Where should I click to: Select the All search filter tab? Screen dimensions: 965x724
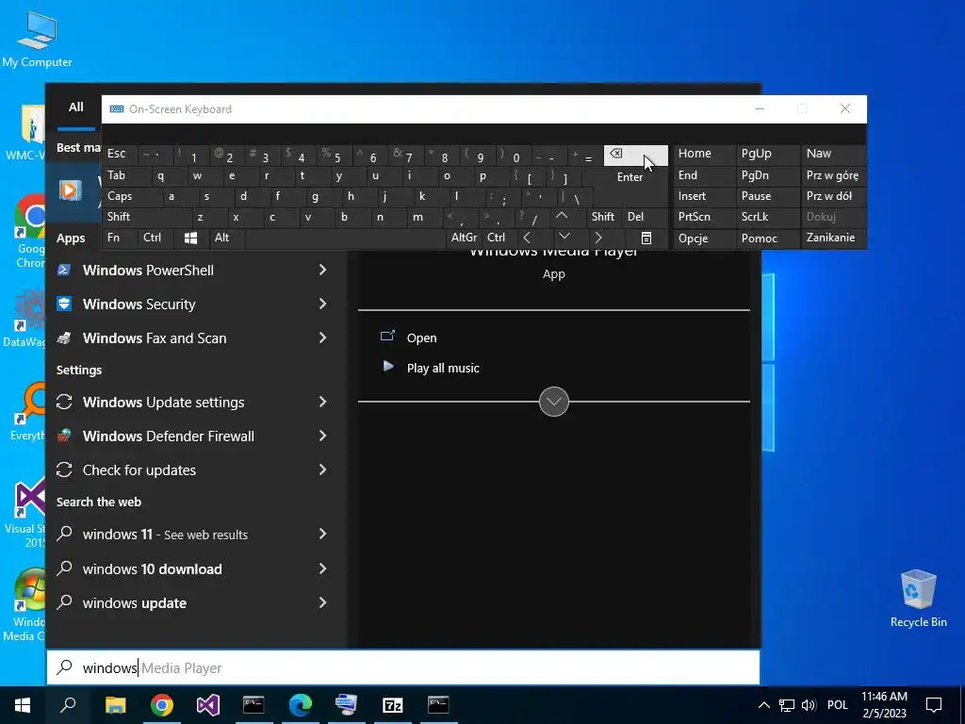tap(76, 107)
